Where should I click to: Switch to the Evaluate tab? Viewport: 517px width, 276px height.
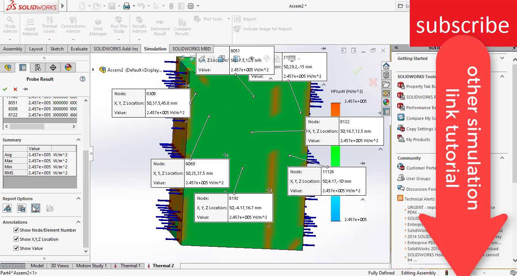coord(79,49)
